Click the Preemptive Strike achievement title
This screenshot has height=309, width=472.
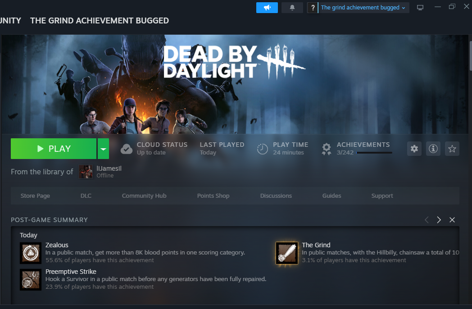click(71, 272)
